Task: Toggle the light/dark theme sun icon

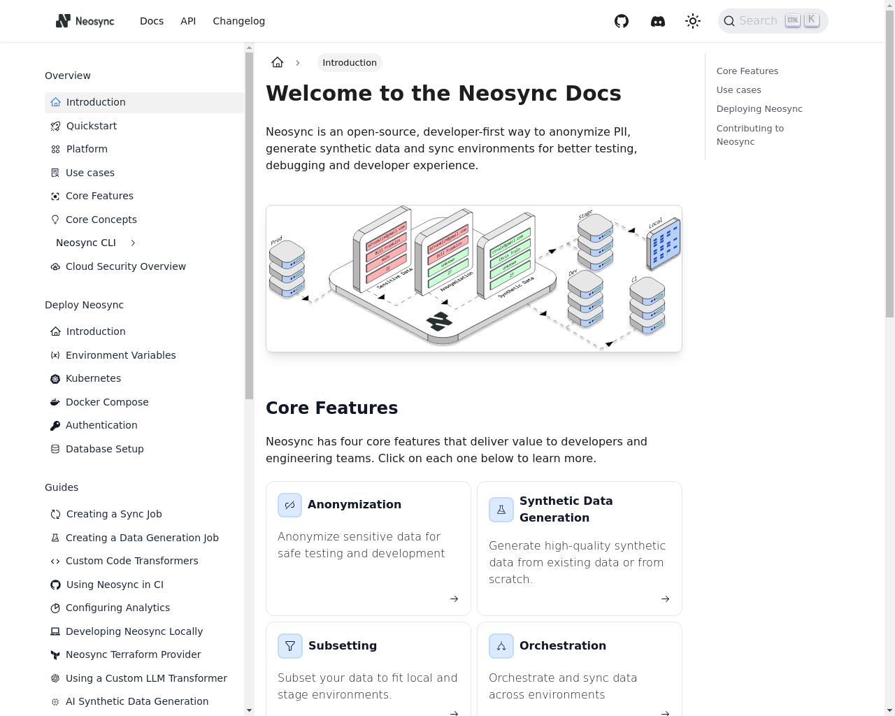Action: click(x=693, y=21)
